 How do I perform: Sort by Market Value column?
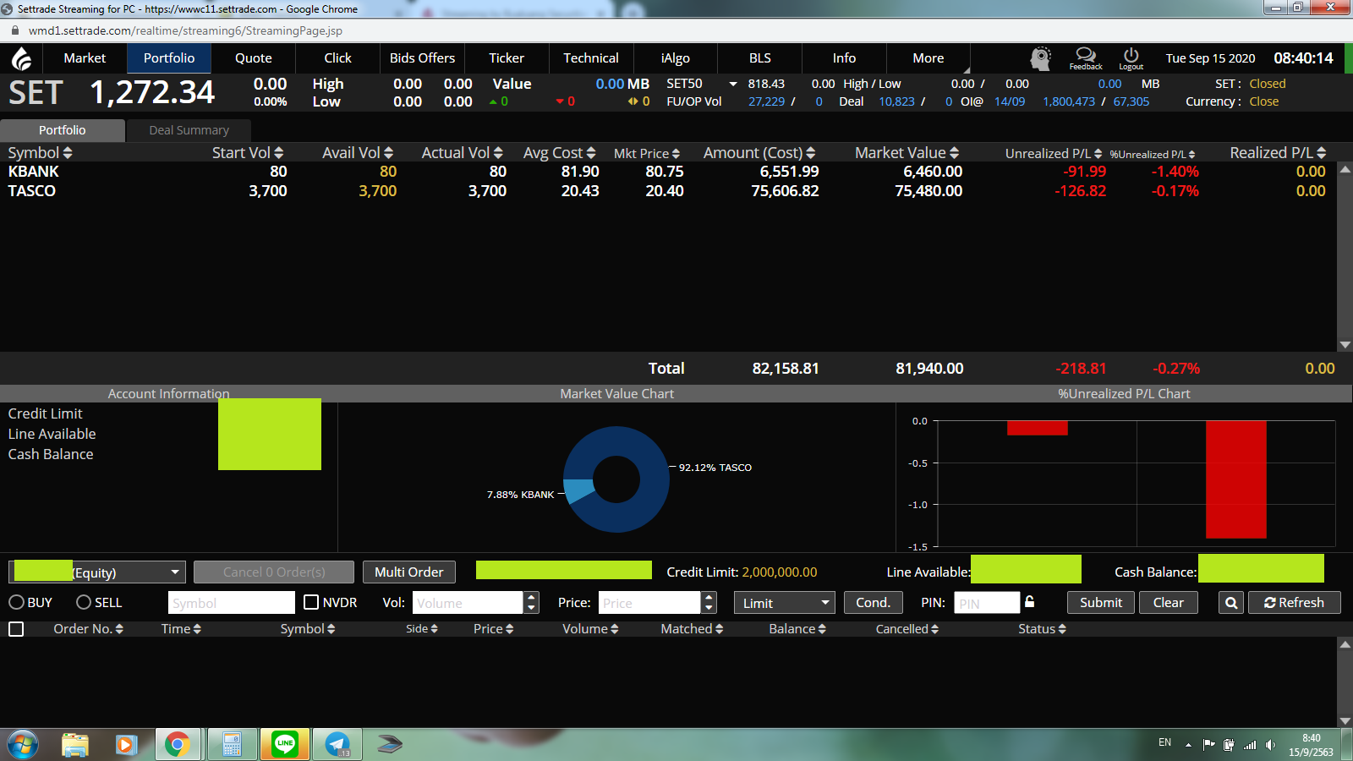point(907,153)
